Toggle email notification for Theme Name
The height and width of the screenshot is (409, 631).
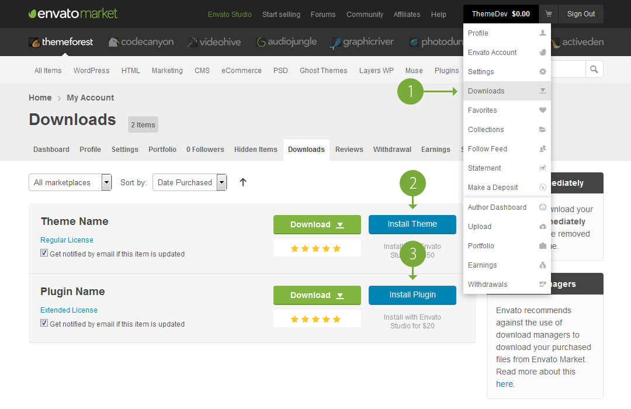click(x=44, y=253)
